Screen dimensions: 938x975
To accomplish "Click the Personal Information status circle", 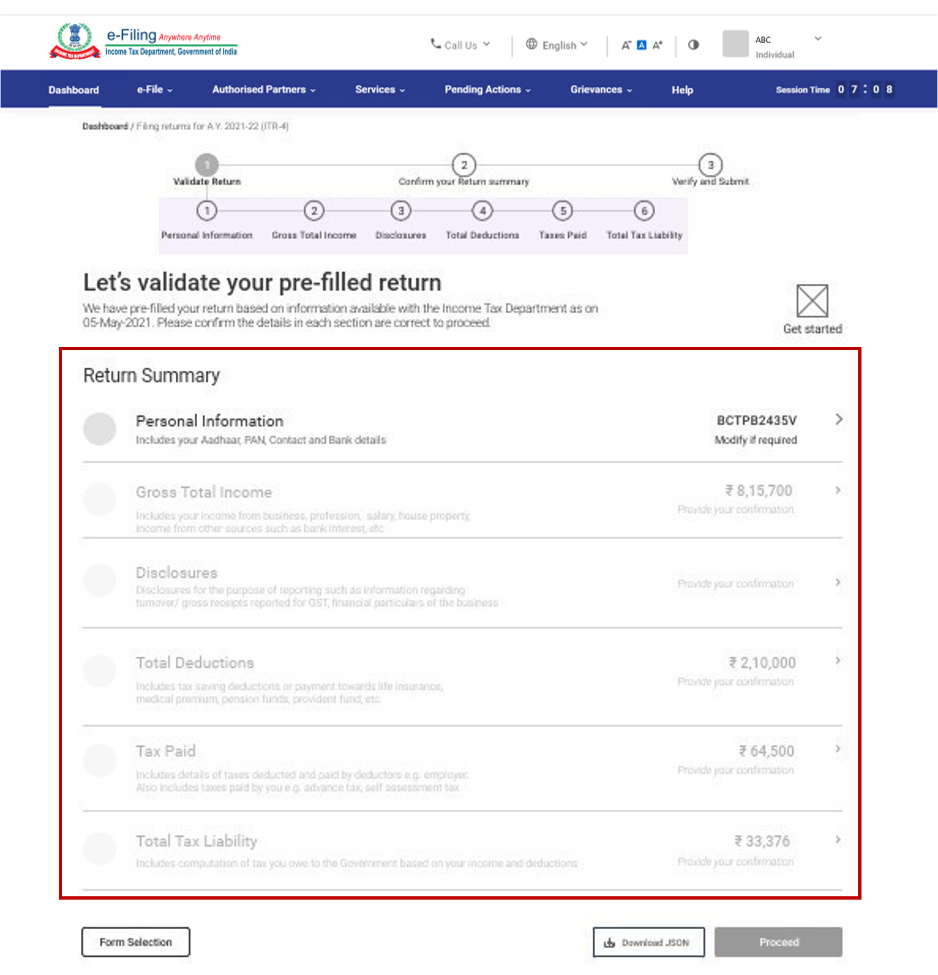I will pos(100,429).
